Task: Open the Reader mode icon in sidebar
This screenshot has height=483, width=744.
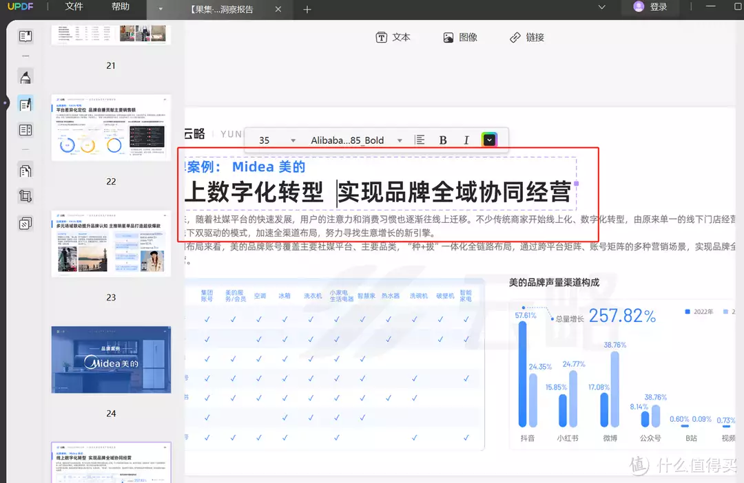Action: pos(25,37)
